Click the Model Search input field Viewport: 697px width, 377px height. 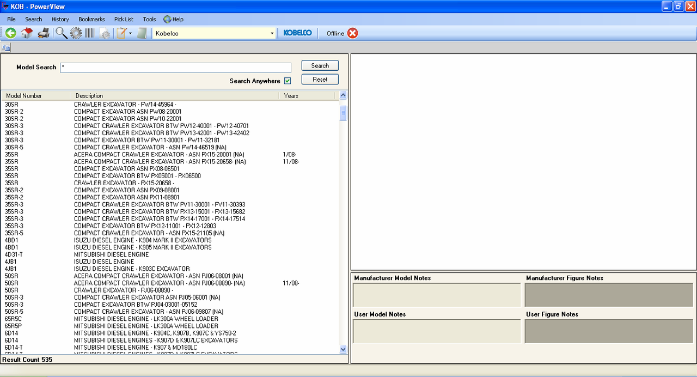[x=176, y=68]
